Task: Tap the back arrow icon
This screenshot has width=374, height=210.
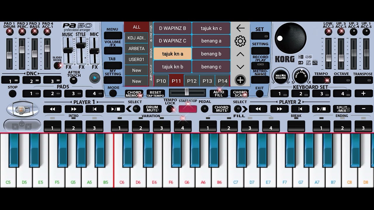Action: pyautogui.click(x=240, y=28)
